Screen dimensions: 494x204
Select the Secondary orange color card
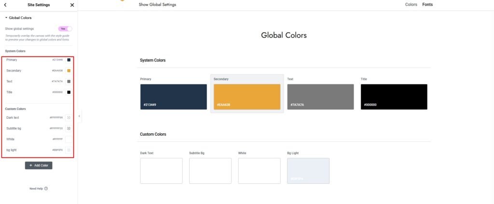(x=247, y=97)
